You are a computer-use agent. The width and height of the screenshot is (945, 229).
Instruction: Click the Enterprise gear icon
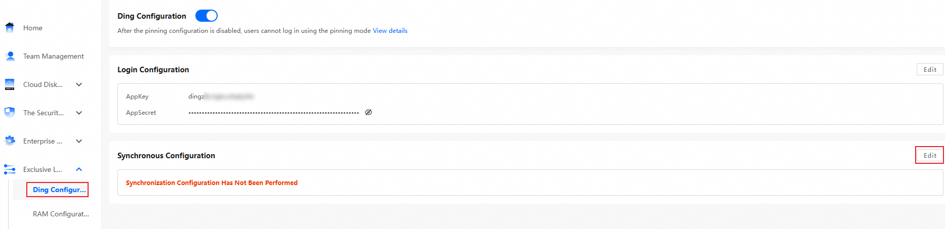point(10,141)
